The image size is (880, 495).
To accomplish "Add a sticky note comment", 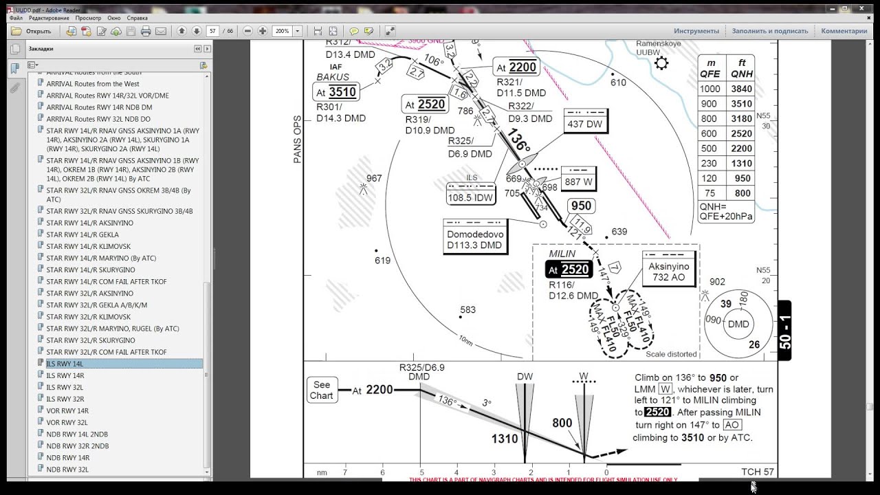I will 354,31.
